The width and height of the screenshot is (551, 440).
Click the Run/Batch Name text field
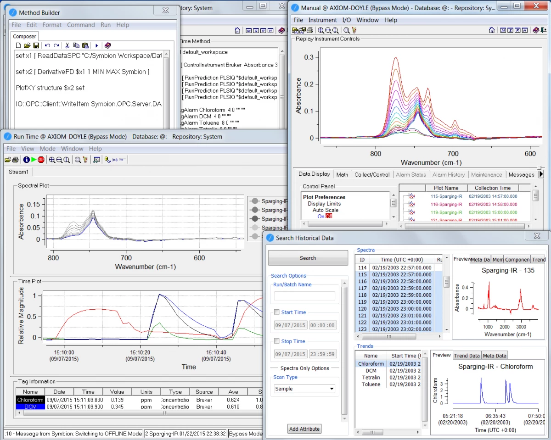coord(304,296)
